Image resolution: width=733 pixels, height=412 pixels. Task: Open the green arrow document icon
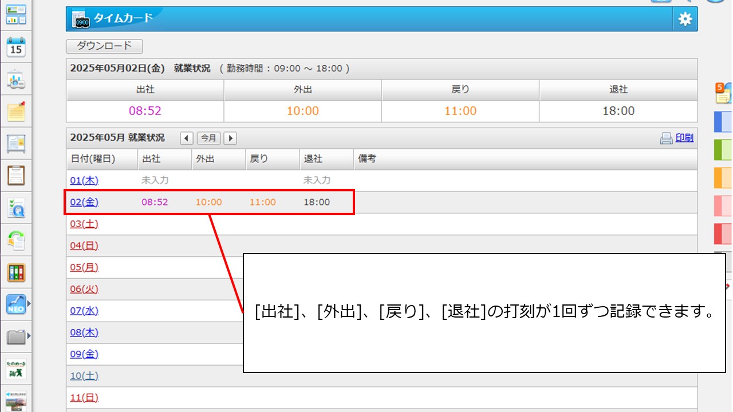tap(16, 240)
